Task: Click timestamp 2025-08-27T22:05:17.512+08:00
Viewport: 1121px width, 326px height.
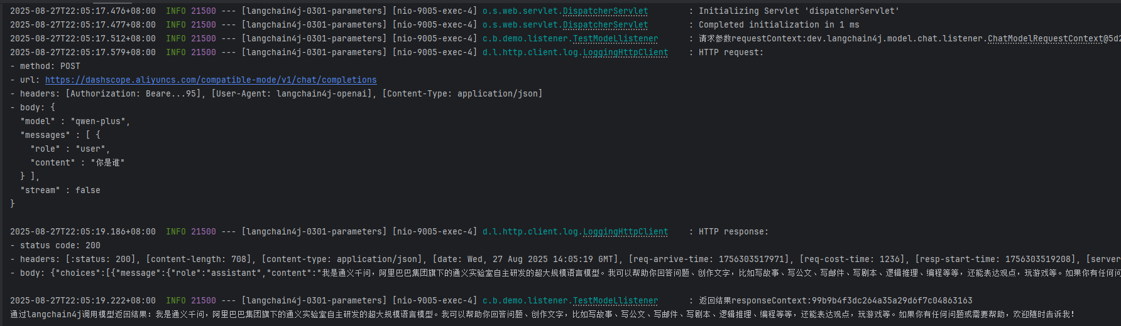Action: click(x=83, y=38)
